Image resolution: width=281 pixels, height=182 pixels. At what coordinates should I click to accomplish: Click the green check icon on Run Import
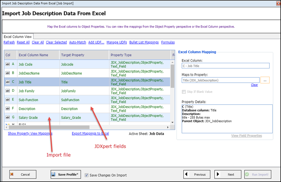pyautogui.click(x=247, y=174)
